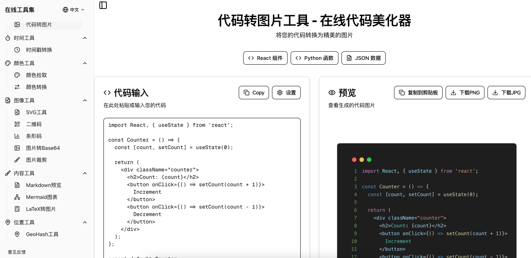
Task: Open the 设置 code settings
Action: pyautogui.click(x=286, y=93)
